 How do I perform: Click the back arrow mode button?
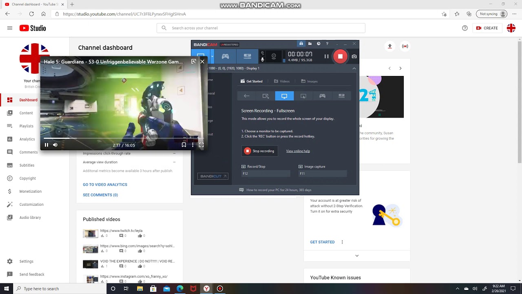[247, 96]
